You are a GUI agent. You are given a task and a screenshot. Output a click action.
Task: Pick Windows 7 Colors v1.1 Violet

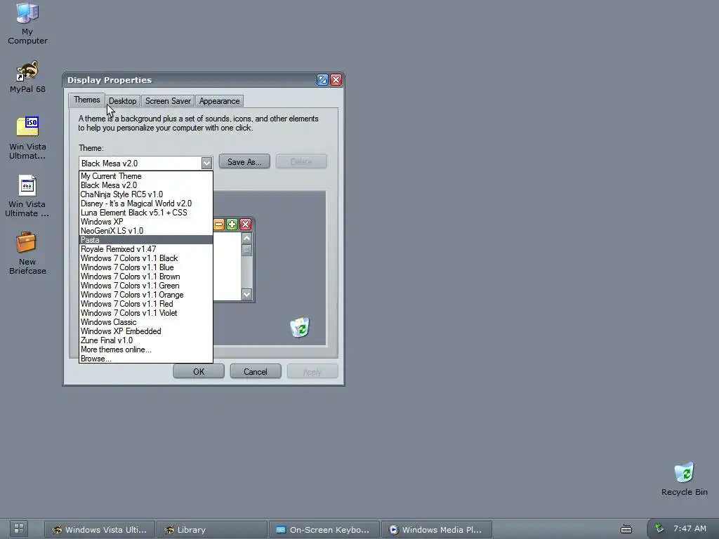click(x=146, y=313)
